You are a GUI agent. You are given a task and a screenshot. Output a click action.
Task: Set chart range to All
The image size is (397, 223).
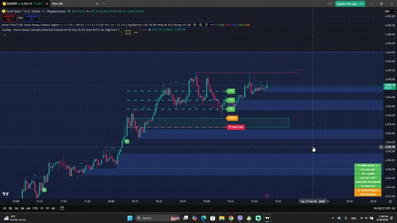53,208
